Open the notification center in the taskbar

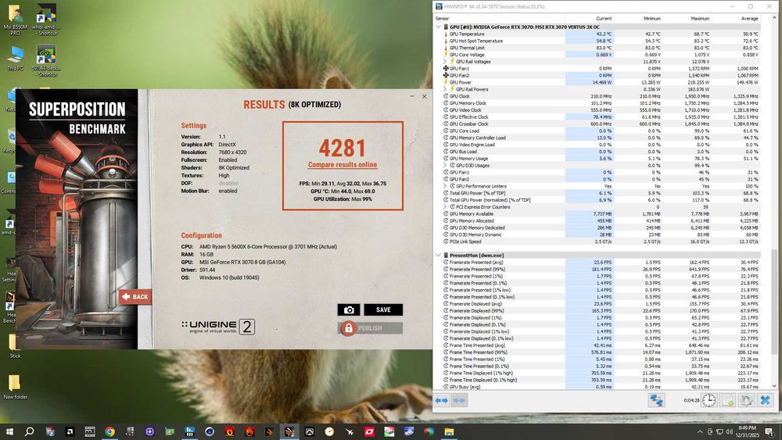point(769,431)
